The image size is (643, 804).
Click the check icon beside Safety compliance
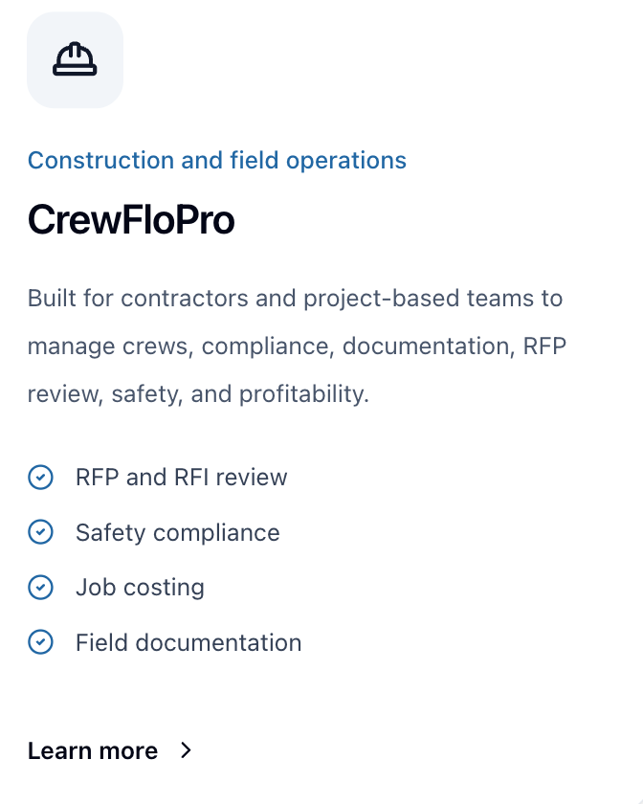(40, 532)
